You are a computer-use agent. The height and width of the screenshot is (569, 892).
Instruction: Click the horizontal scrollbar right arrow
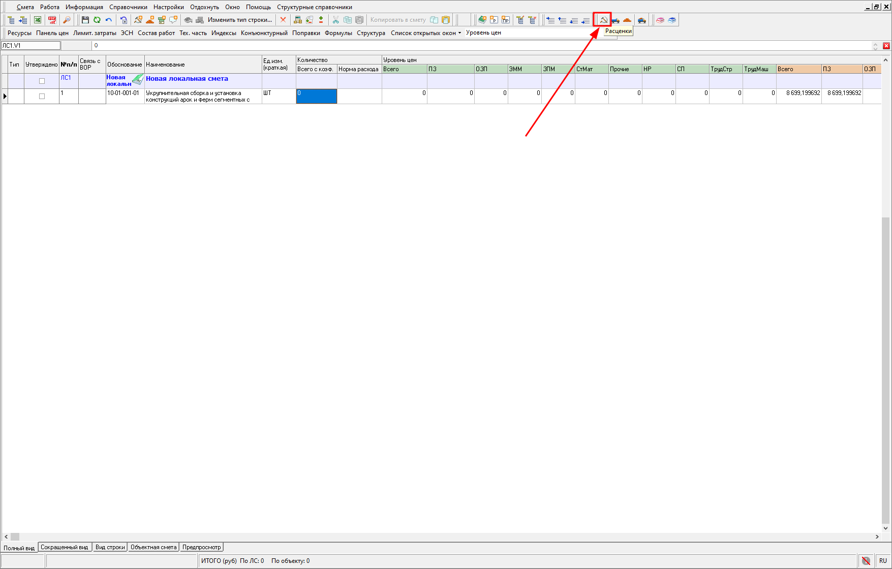(877, 536)
